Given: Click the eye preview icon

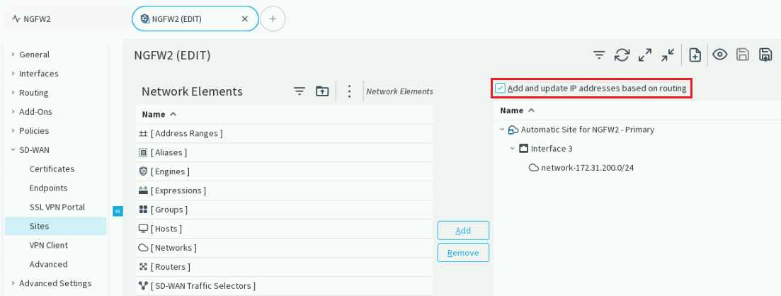Looking at the screenshot, I should (x=719, y=55).
